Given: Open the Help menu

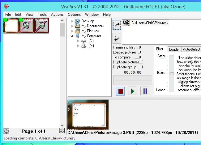Looking at the screenshot, I should coord(107,15).
